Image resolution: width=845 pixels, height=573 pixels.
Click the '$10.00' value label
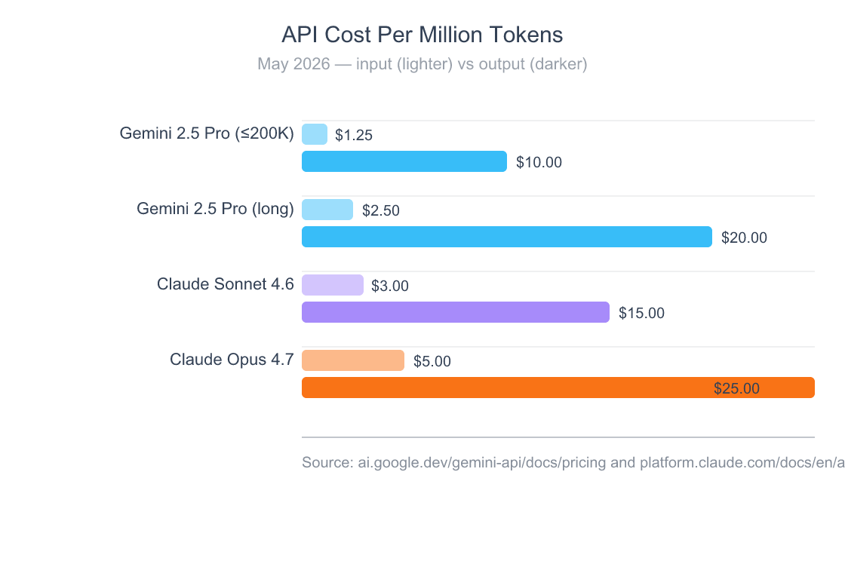(539, 162)
